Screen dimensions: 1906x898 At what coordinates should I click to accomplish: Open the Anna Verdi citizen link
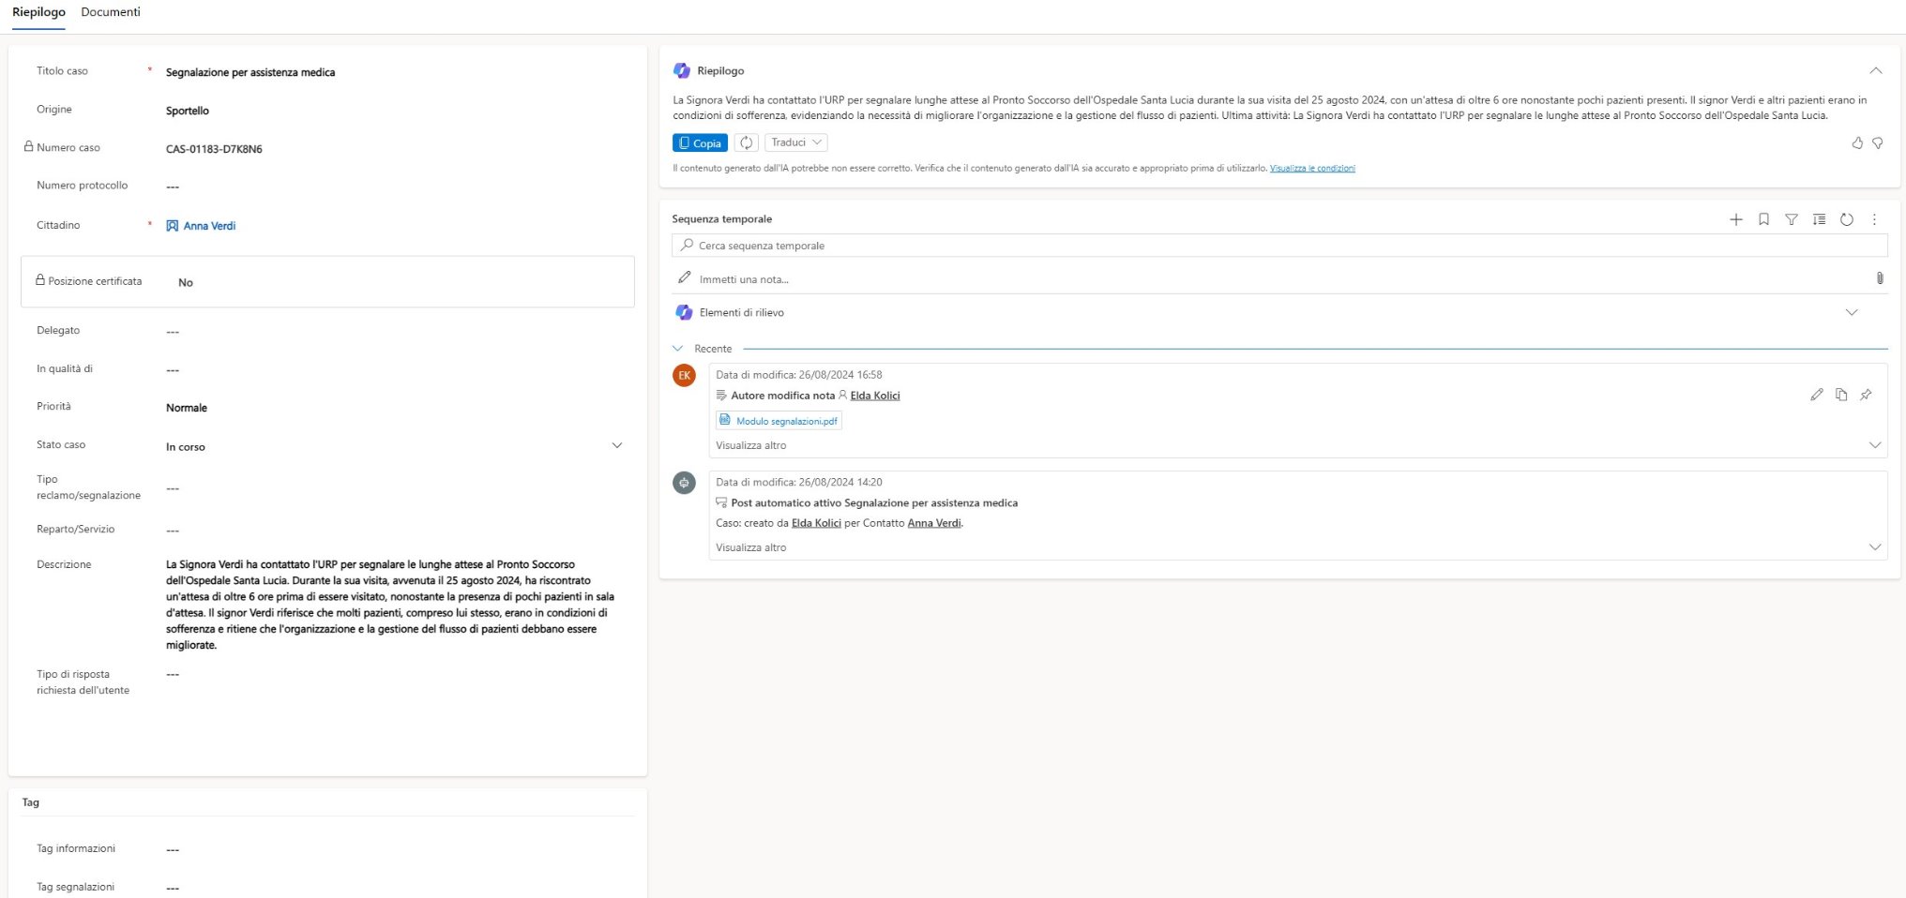(209, 226)
